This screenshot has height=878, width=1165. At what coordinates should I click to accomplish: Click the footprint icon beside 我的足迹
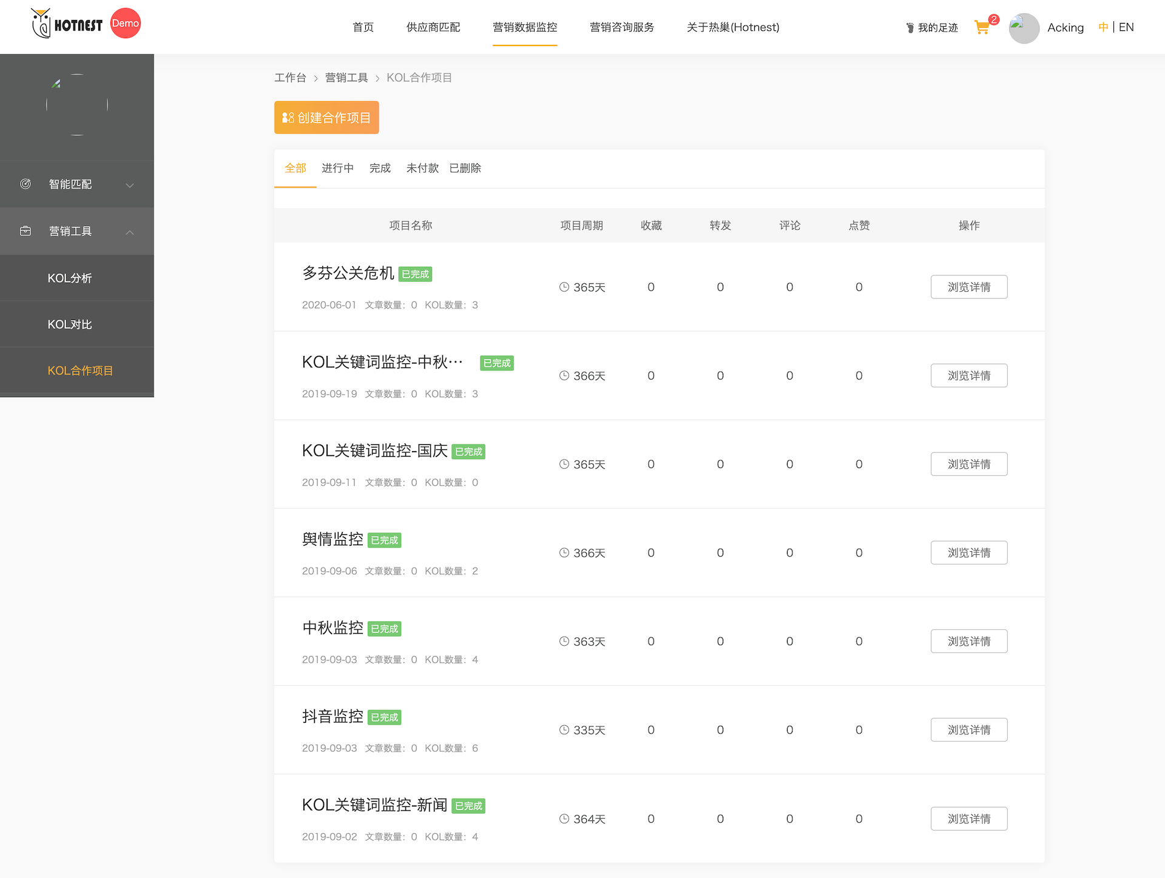coord(910,28)
